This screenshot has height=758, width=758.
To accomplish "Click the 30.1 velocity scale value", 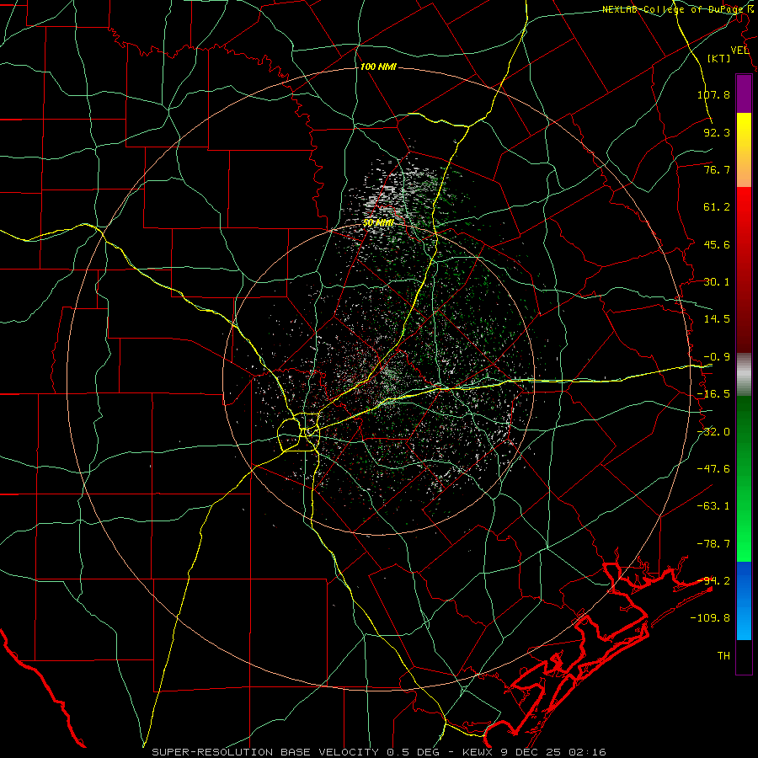I will tap(717, 282).
